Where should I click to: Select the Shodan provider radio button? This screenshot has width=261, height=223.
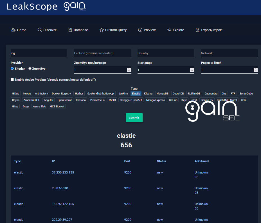(x=12, y=69)
